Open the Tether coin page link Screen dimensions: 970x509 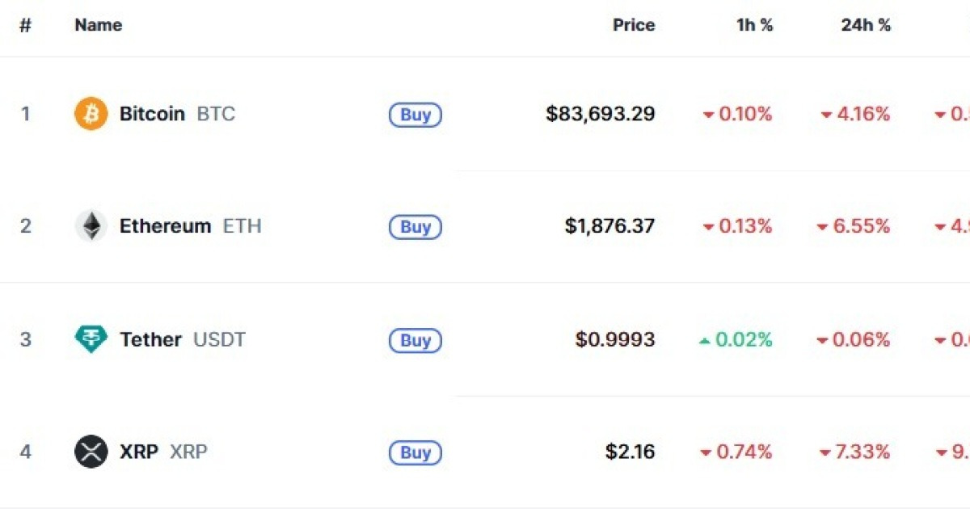click(x=150, y=339)
